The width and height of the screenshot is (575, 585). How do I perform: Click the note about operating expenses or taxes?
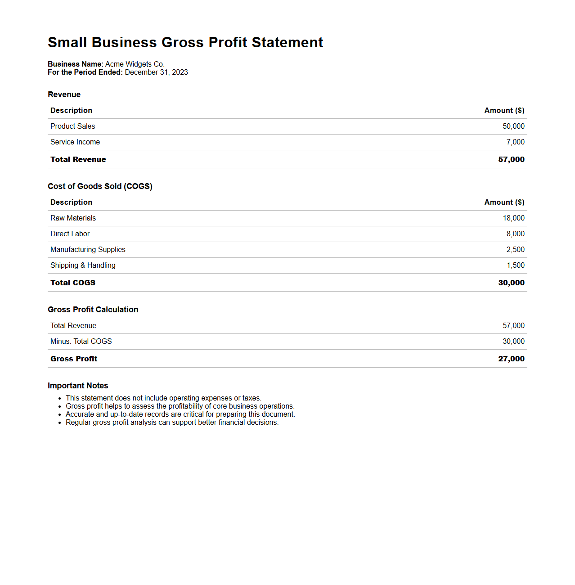pos(163,398)
